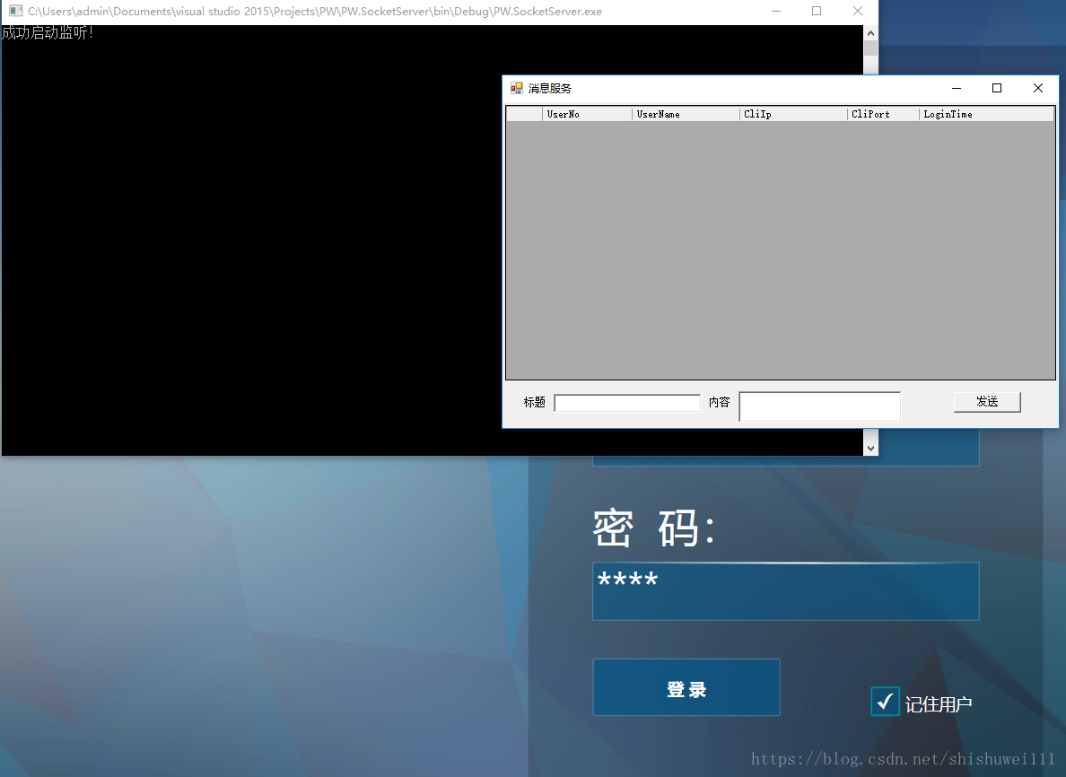The width and height of the screenshot is (1066, 777).
Task: Minimize the 消息服务 window
Action: [x=957, y=88]
